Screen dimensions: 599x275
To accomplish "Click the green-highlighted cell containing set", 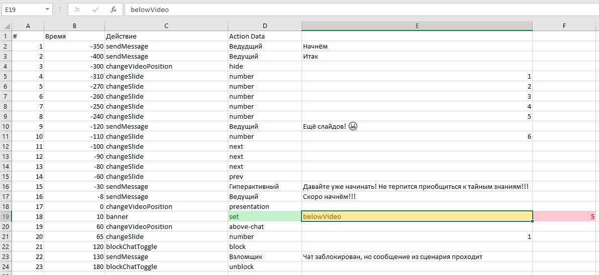I will 264,216.
